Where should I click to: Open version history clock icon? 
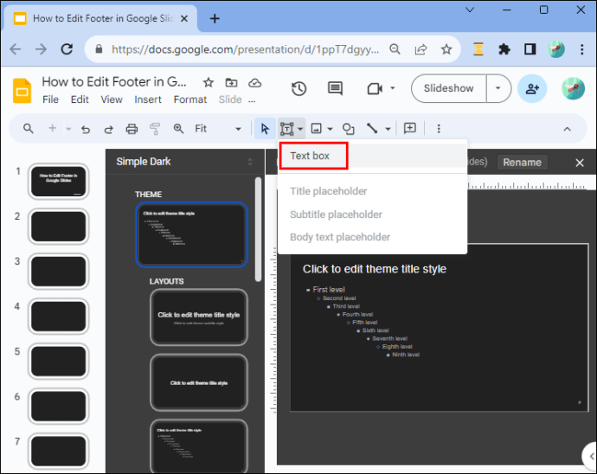[x=298, y=89]
